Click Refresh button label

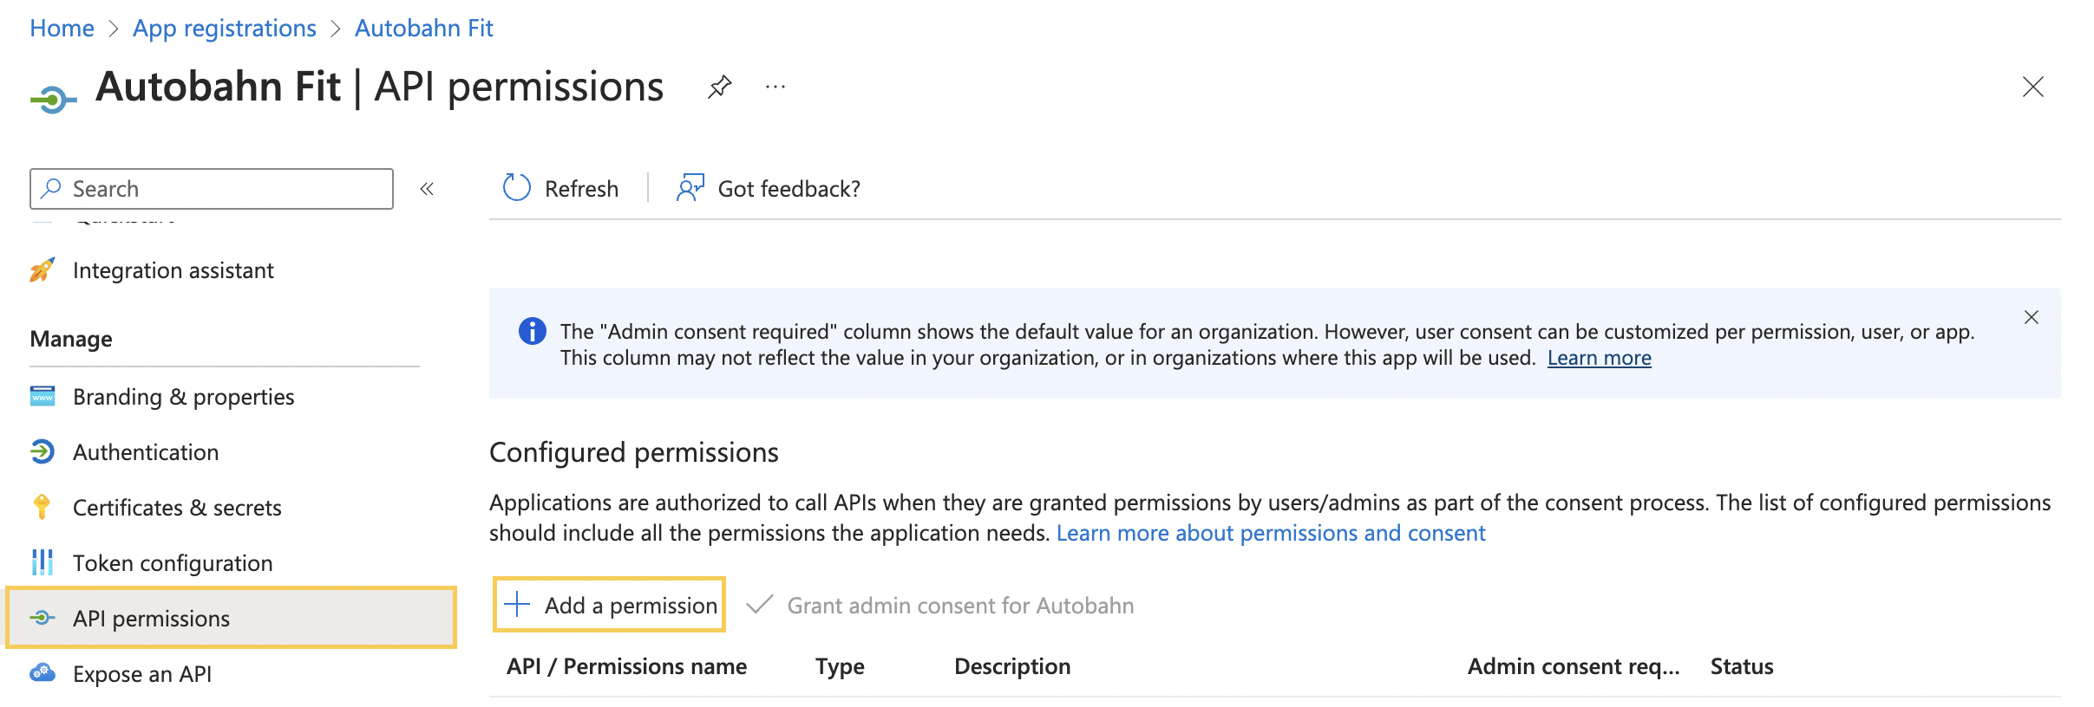click(x=581, y=188)
